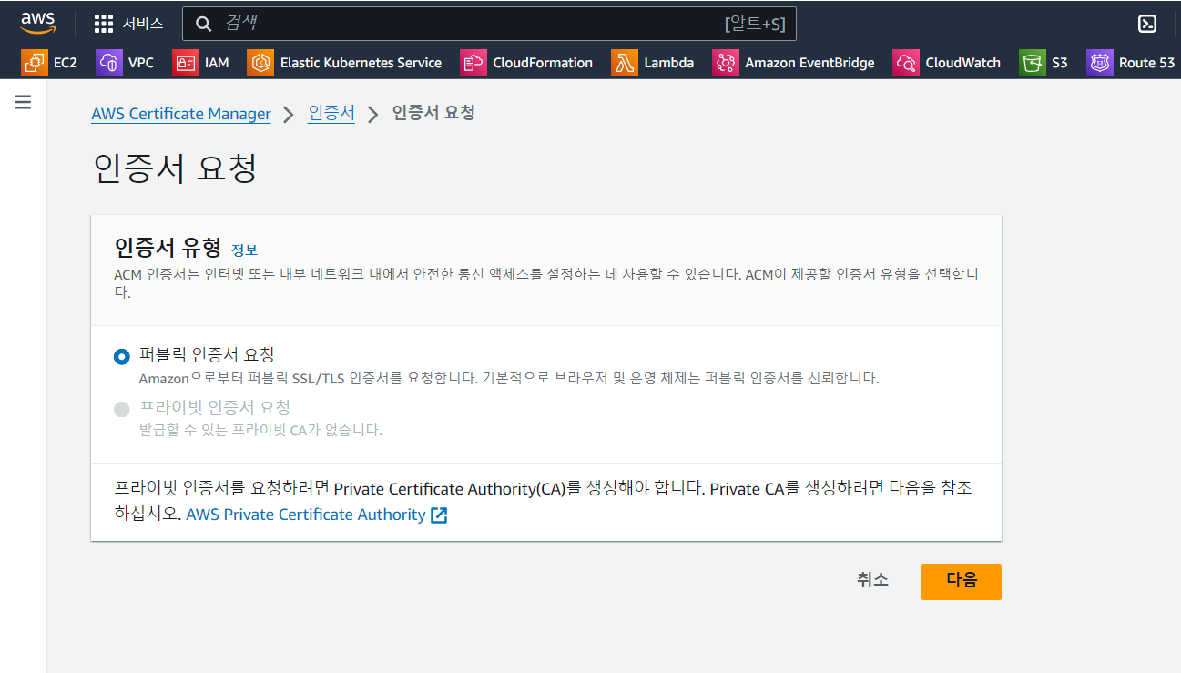Click the Amazon EventBridge icon

pyautogui.click(x=726, y=63)
